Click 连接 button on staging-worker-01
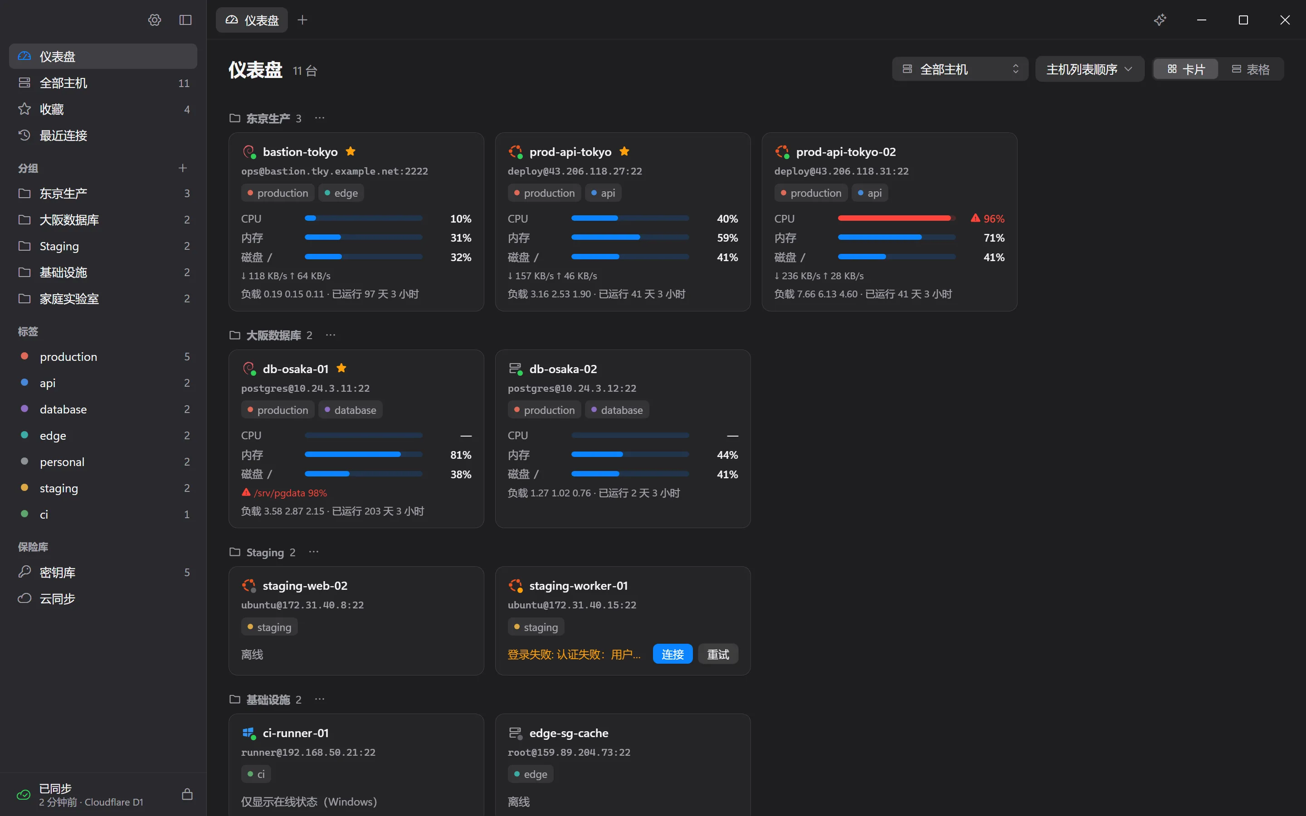The width and height of the screenshot is (1306, 816). tap(672, 654)
